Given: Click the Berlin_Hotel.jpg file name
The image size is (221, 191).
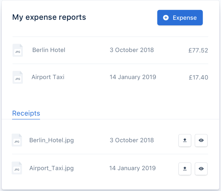Looking at the screenshot, I should tap(51, 140).
